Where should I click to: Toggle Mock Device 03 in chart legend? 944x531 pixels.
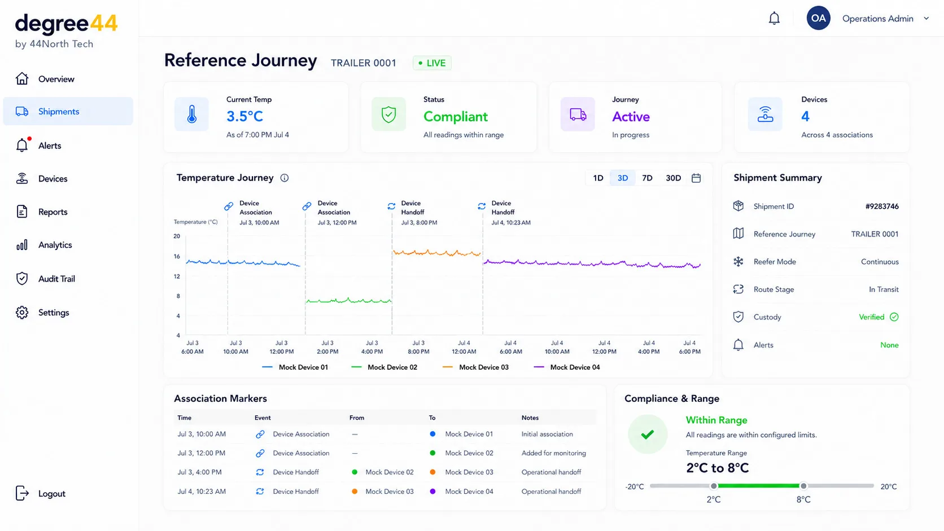[x=475, y=367]
